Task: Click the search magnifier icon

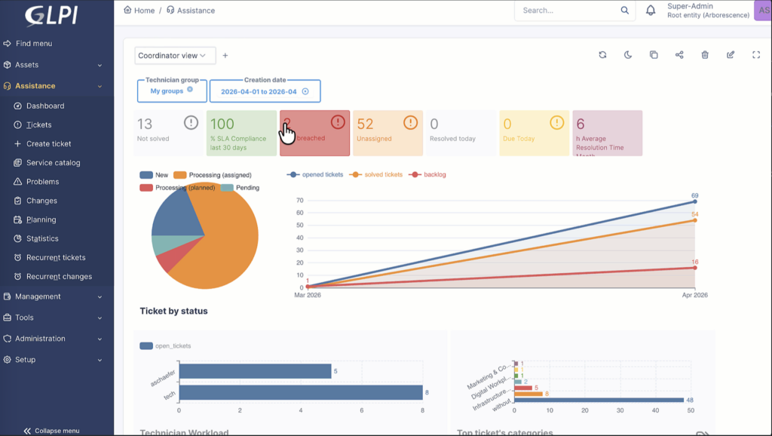Action: coord(625,11)
